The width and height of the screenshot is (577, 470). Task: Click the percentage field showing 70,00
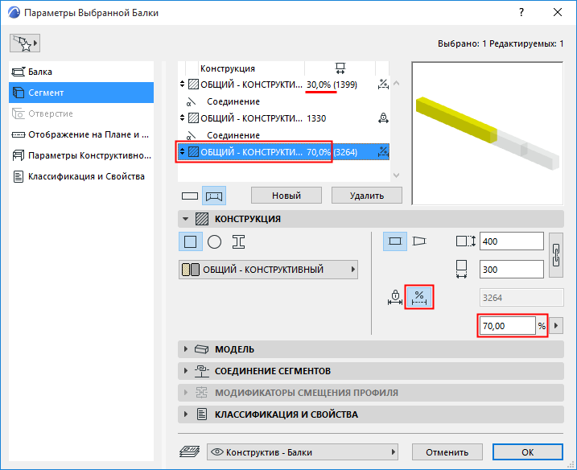508,326
